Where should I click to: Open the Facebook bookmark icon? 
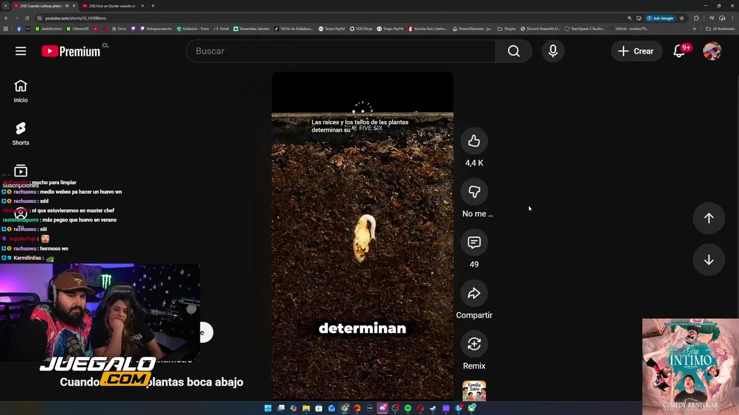[x=18, y=29]
